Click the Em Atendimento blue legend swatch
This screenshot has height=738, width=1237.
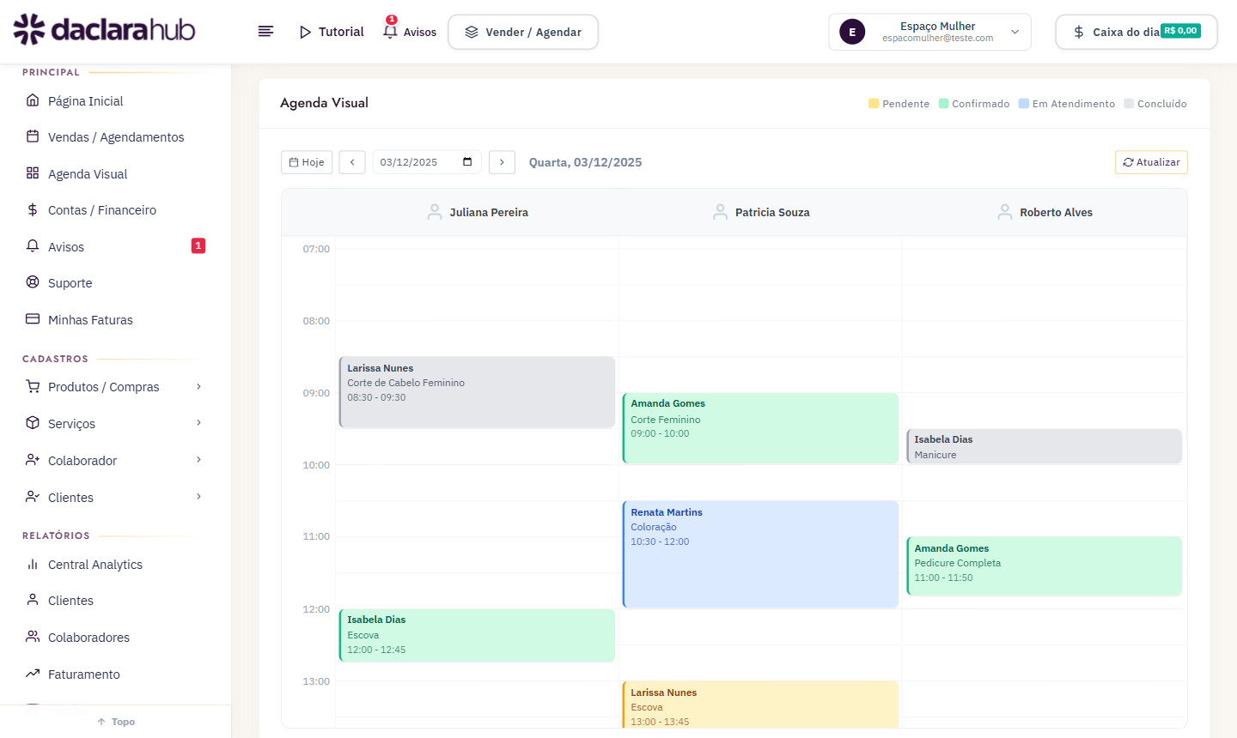tap(1024, 103)
